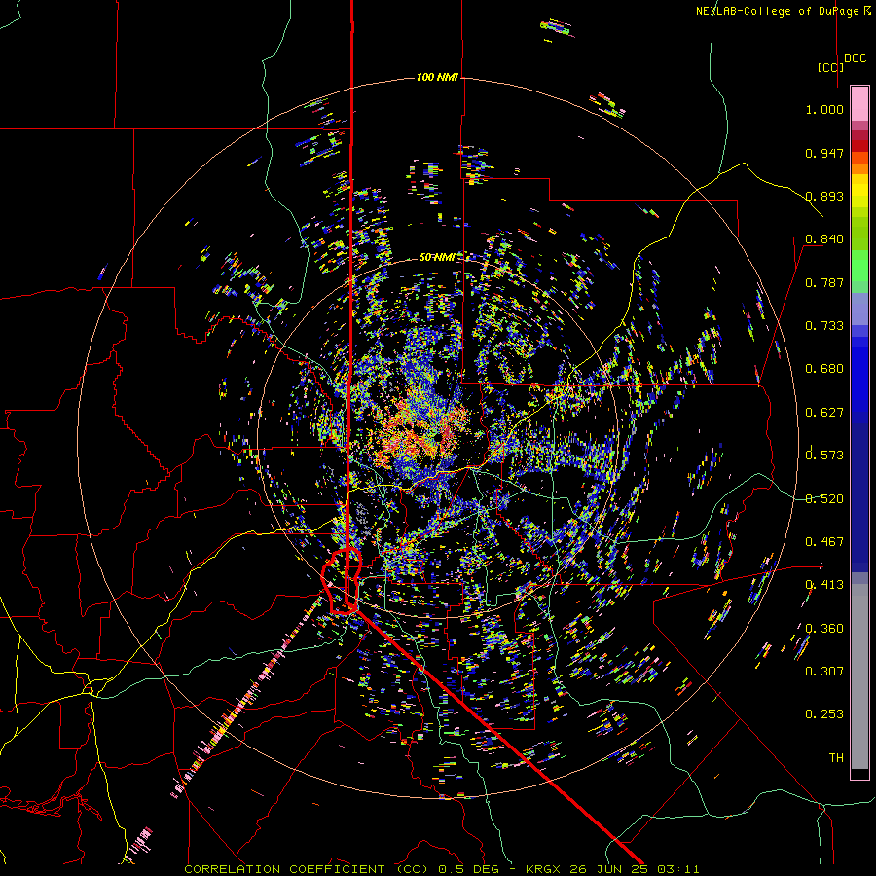Viewport: 876px width, 876px height.
Task: Click the 1.000 value on the scale
Action: pyautogui.click(x=824, y=109)
